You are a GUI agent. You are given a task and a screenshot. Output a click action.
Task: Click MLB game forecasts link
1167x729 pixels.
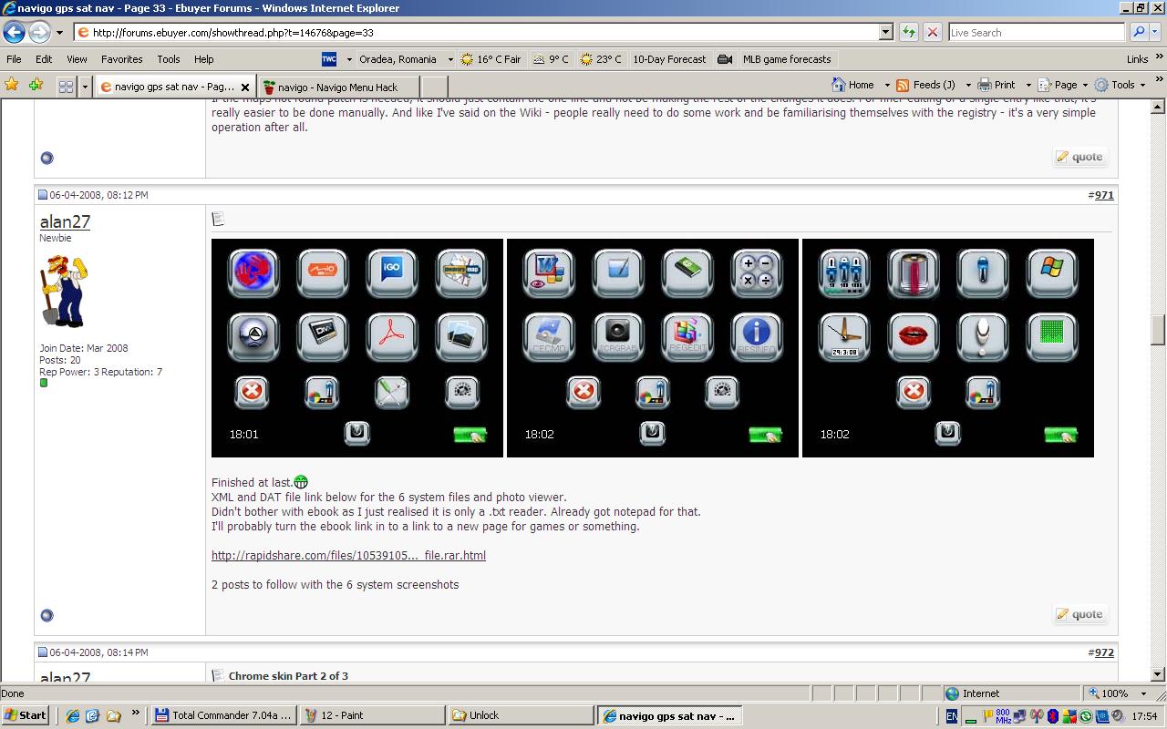pos(786,59)
